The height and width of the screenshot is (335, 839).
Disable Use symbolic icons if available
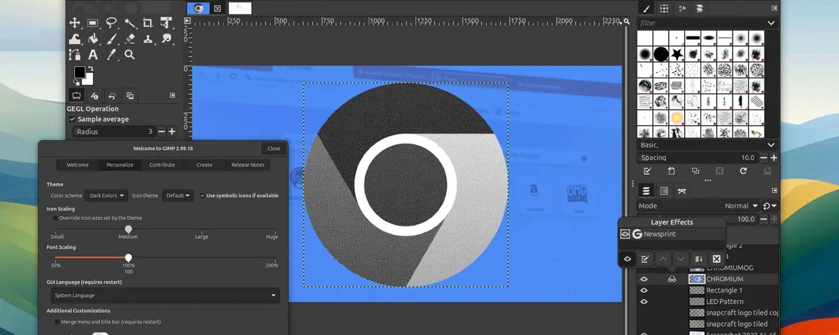point(202,196)
